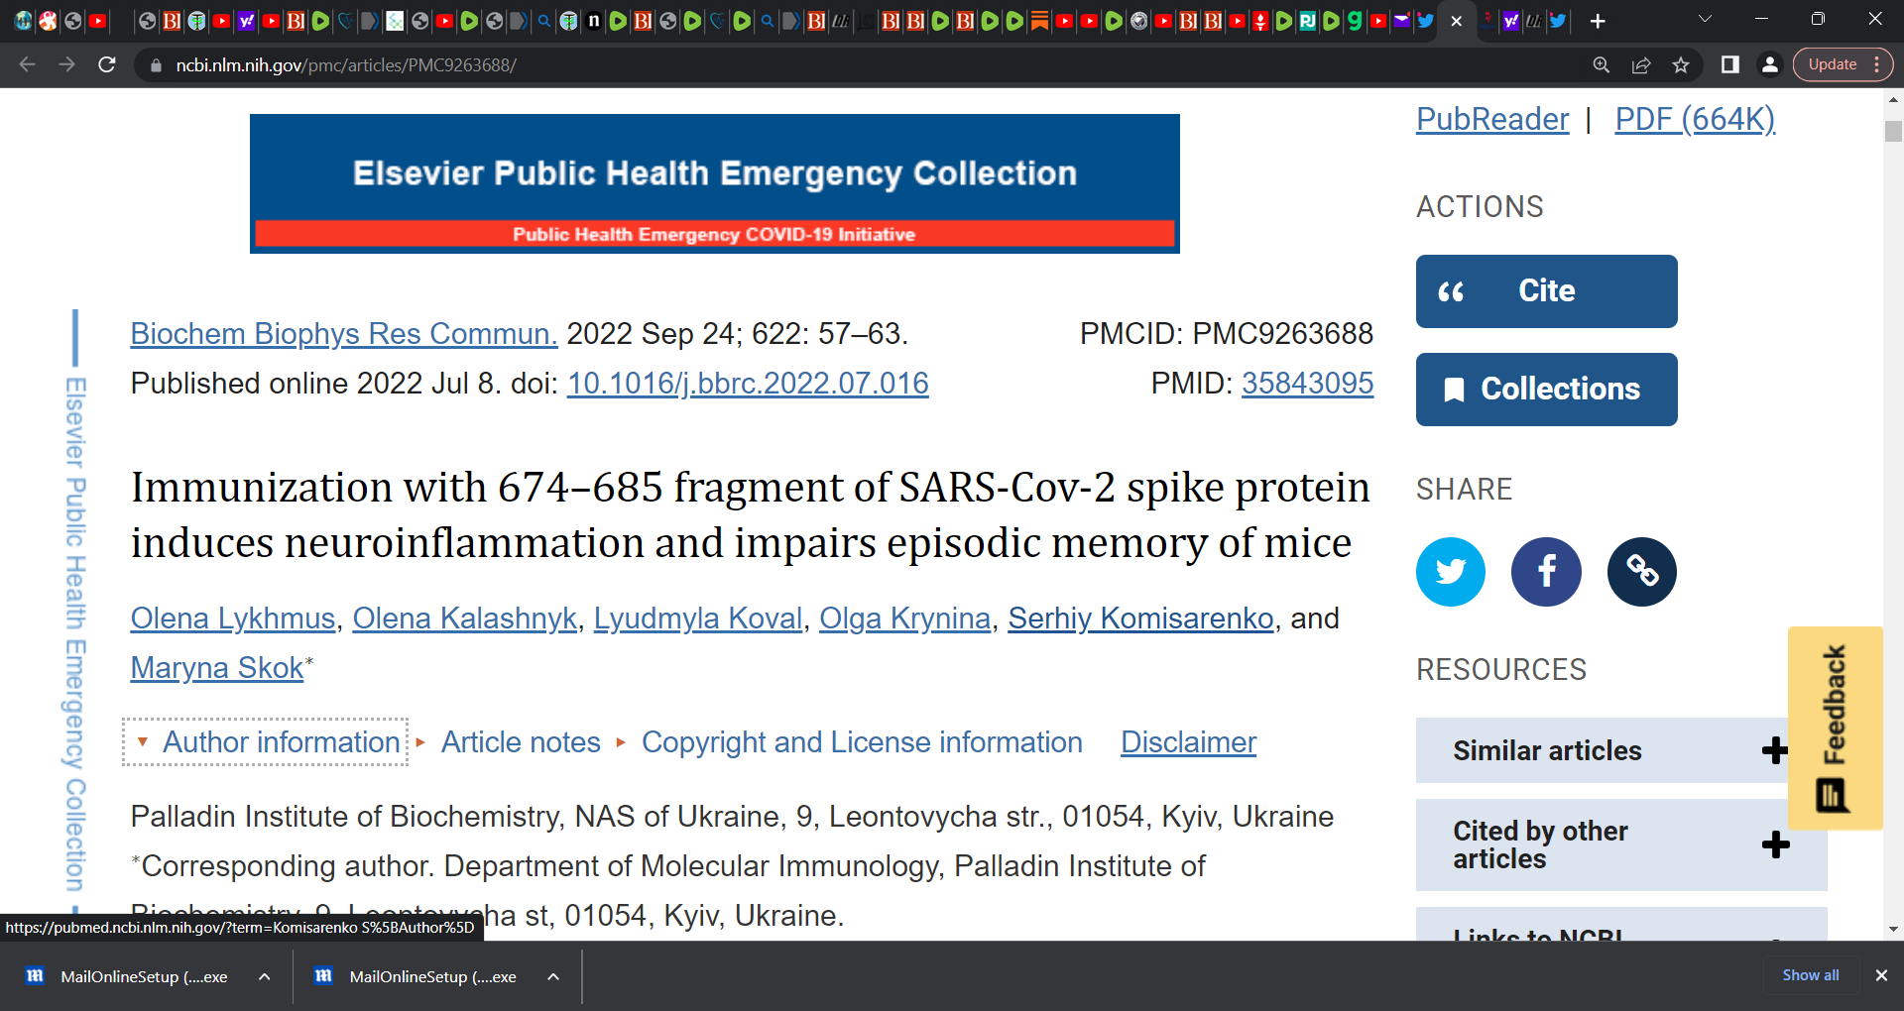
Task: Click the Cite button
Action: (1546, 291)
